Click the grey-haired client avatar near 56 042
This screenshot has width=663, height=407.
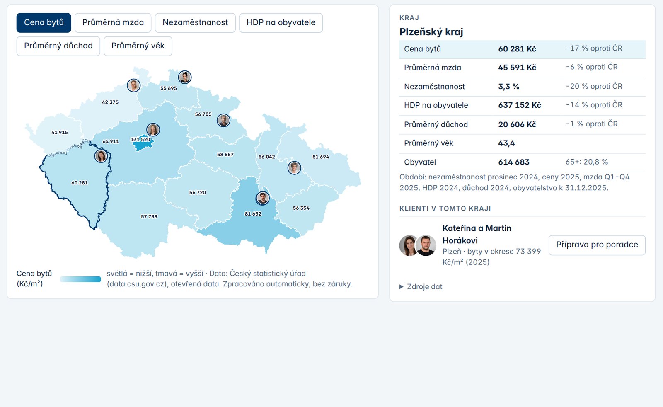point(294,168)
